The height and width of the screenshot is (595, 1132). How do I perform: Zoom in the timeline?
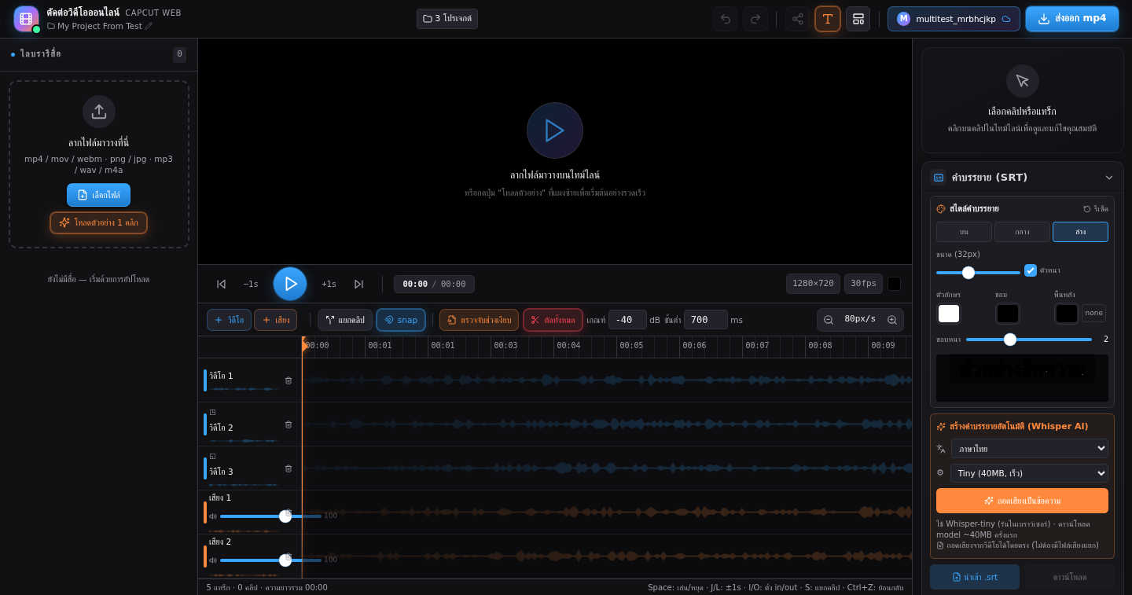point(892,320)
